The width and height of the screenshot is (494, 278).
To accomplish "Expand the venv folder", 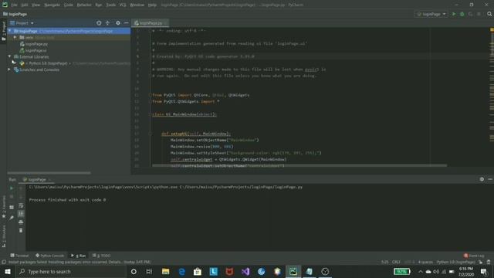I will coord(15,38).
